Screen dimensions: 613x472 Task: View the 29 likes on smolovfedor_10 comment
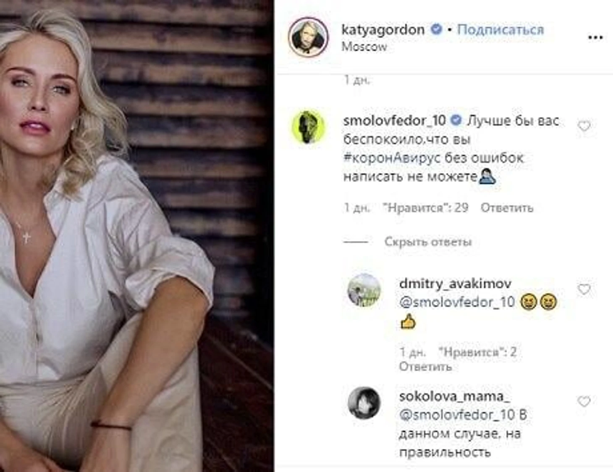425,207
